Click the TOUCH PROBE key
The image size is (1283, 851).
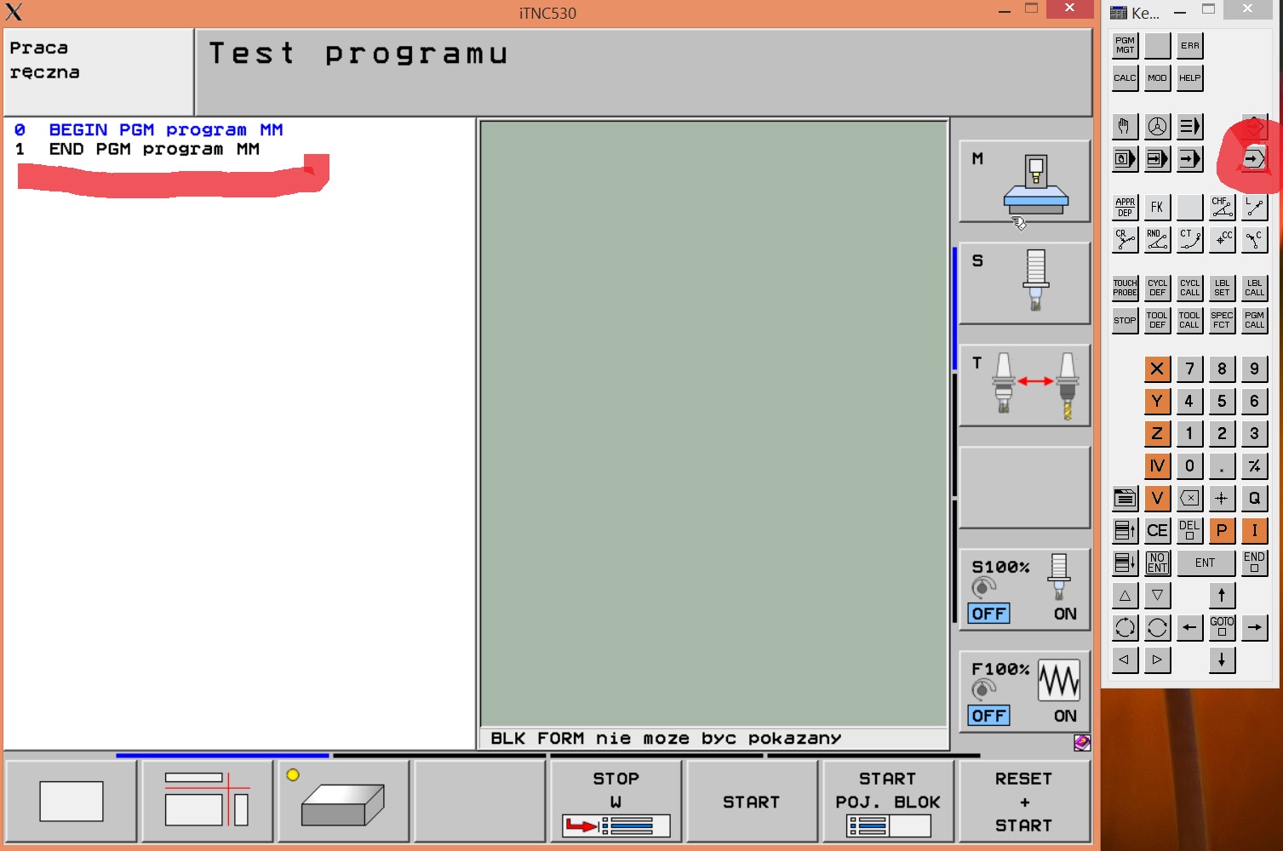(1125, 288)
